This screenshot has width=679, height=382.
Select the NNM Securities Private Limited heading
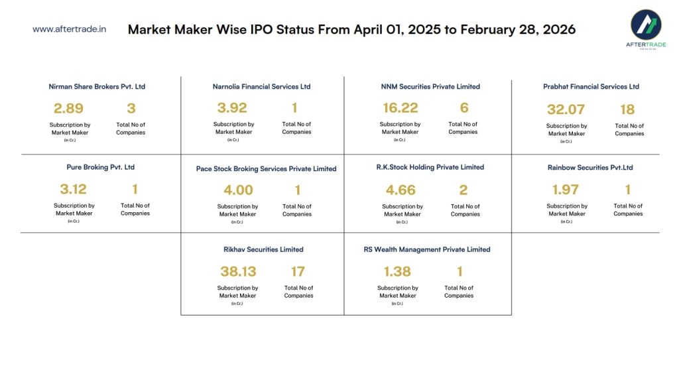point(430,87)
